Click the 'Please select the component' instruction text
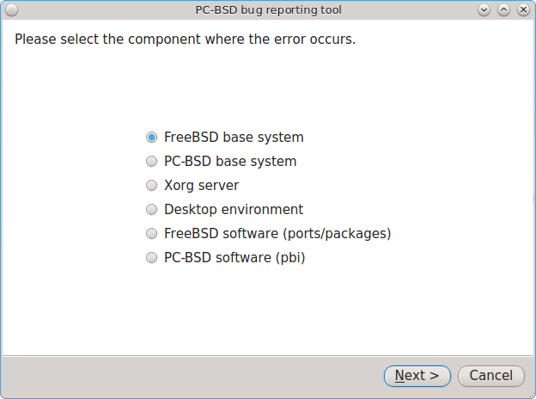Viewport: 536px width, 399px height. [186, 40]
